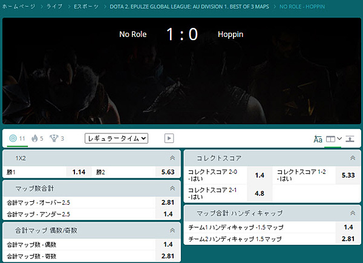This screenshot has width=363, height=263.
Task: Collapse the 合計マップ 偶数/奇数 section
Action: 172,230
